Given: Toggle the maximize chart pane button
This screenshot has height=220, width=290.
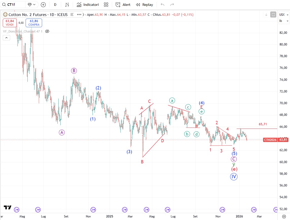Looking at the screenshot, I should (x=273, y=14).
